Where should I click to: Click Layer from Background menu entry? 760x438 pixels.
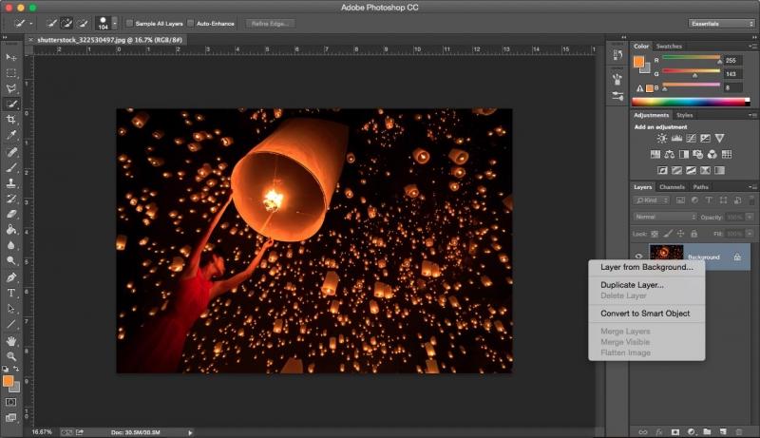[x=646, y=267]
